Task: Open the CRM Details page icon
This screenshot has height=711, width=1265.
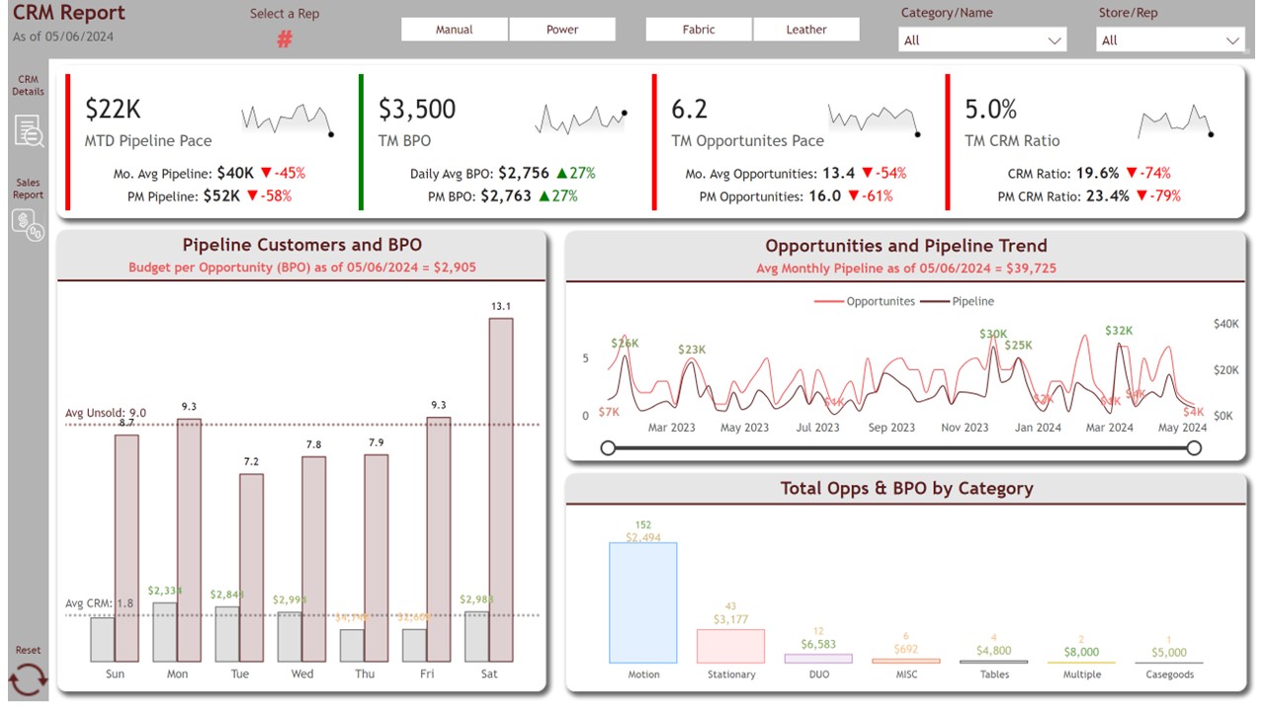Action: pos(29,130)
